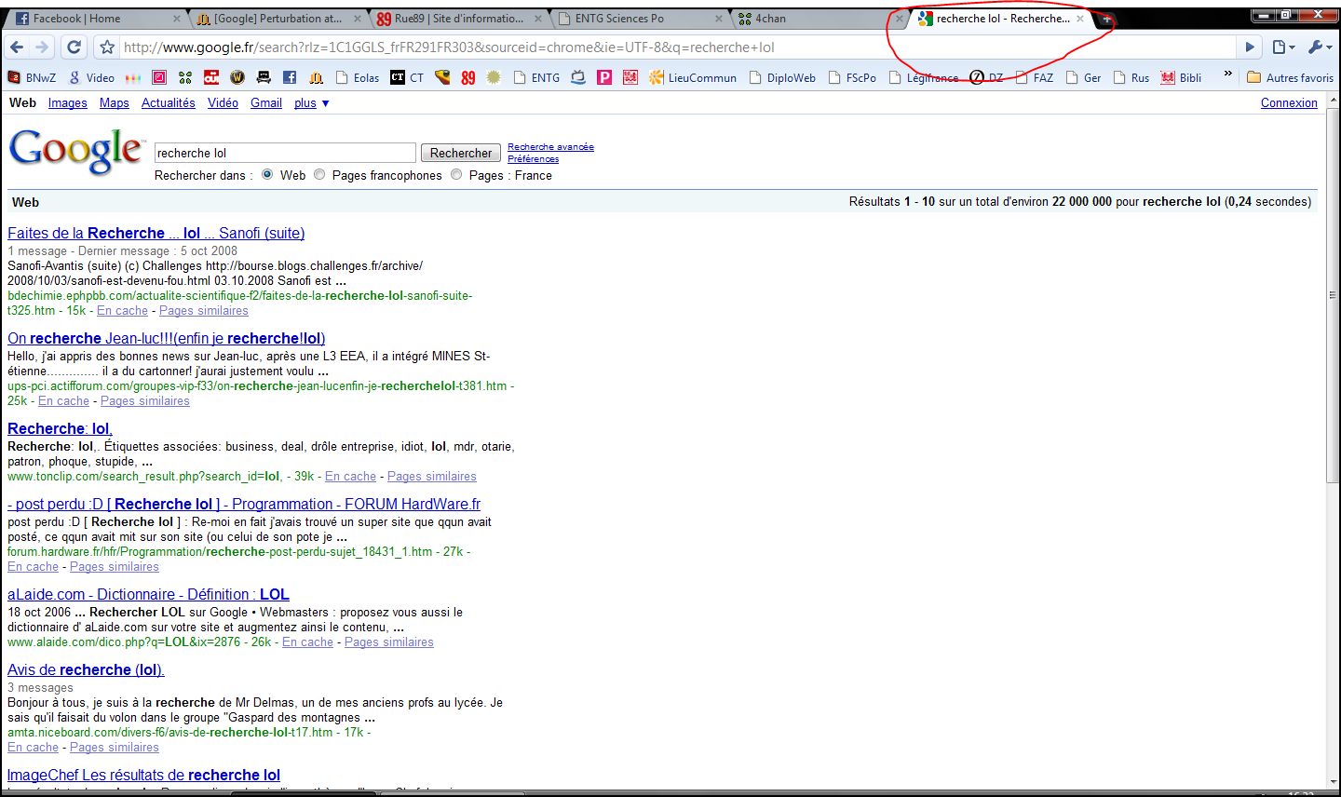Select the Pages francophones radio button

click(319, 175)
